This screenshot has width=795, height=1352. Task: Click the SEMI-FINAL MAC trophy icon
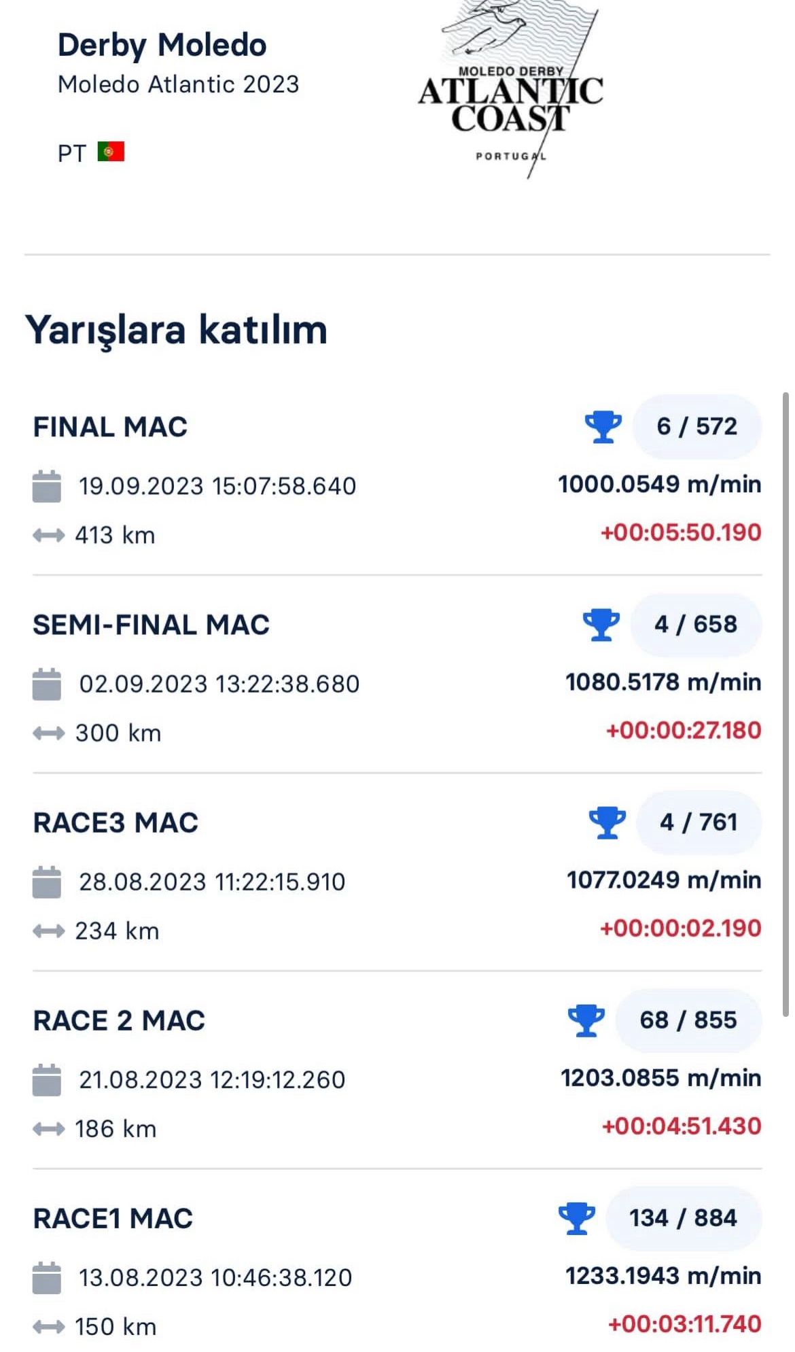(x=601, y=625)
